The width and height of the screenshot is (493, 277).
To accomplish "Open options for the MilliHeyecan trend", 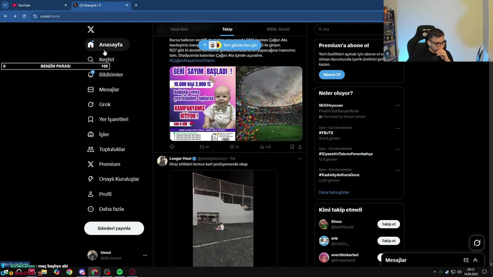I will click(397, 105).
